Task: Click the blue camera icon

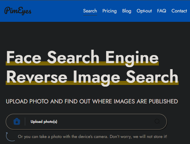Action: (17, 121)
